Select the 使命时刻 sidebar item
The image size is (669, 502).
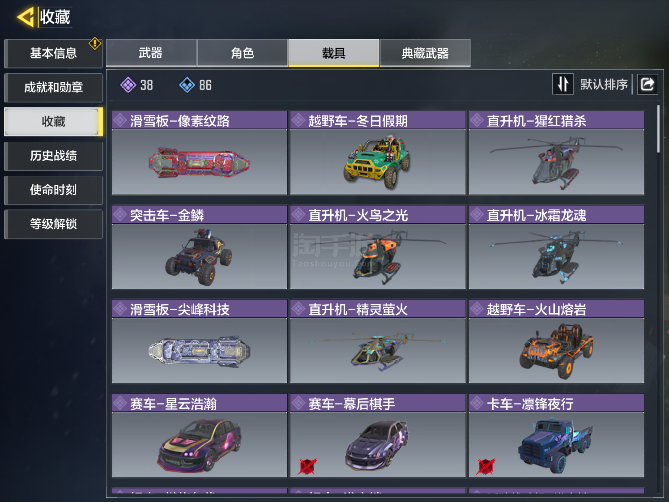54,190
